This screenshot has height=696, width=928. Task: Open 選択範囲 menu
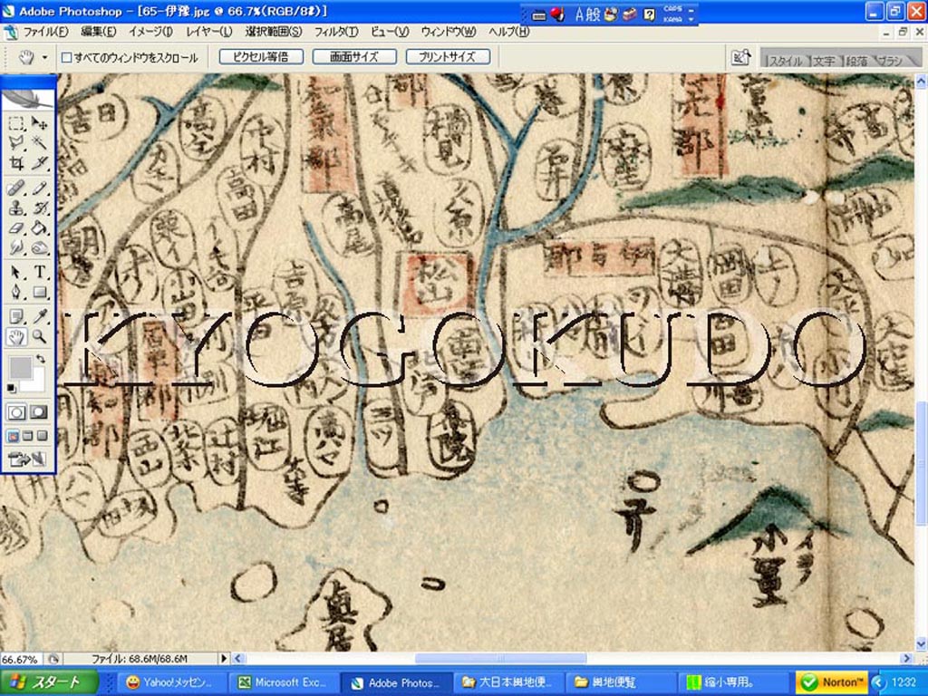[274, 32]
